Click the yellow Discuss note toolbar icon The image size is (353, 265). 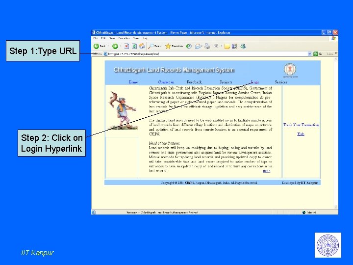(x=227, y=46)
